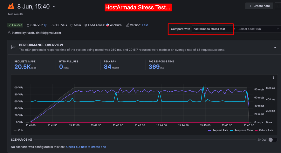
Task: Click the k6 logo icon
Action: point(11,6)
